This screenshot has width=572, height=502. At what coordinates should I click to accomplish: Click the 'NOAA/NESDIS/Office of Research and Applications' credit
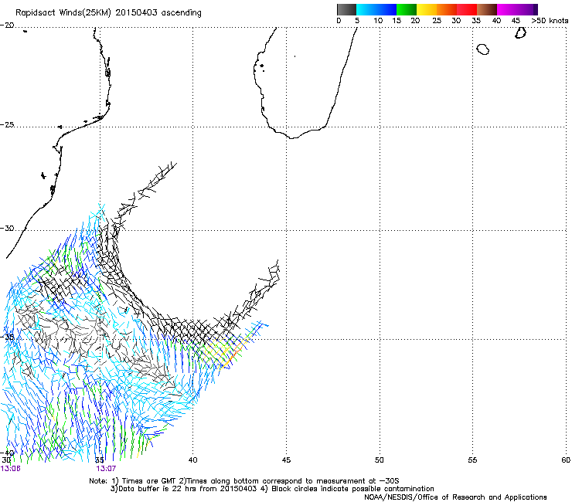(455, 497)
